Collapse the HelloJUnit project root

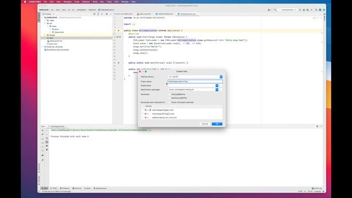coord(42,18)
